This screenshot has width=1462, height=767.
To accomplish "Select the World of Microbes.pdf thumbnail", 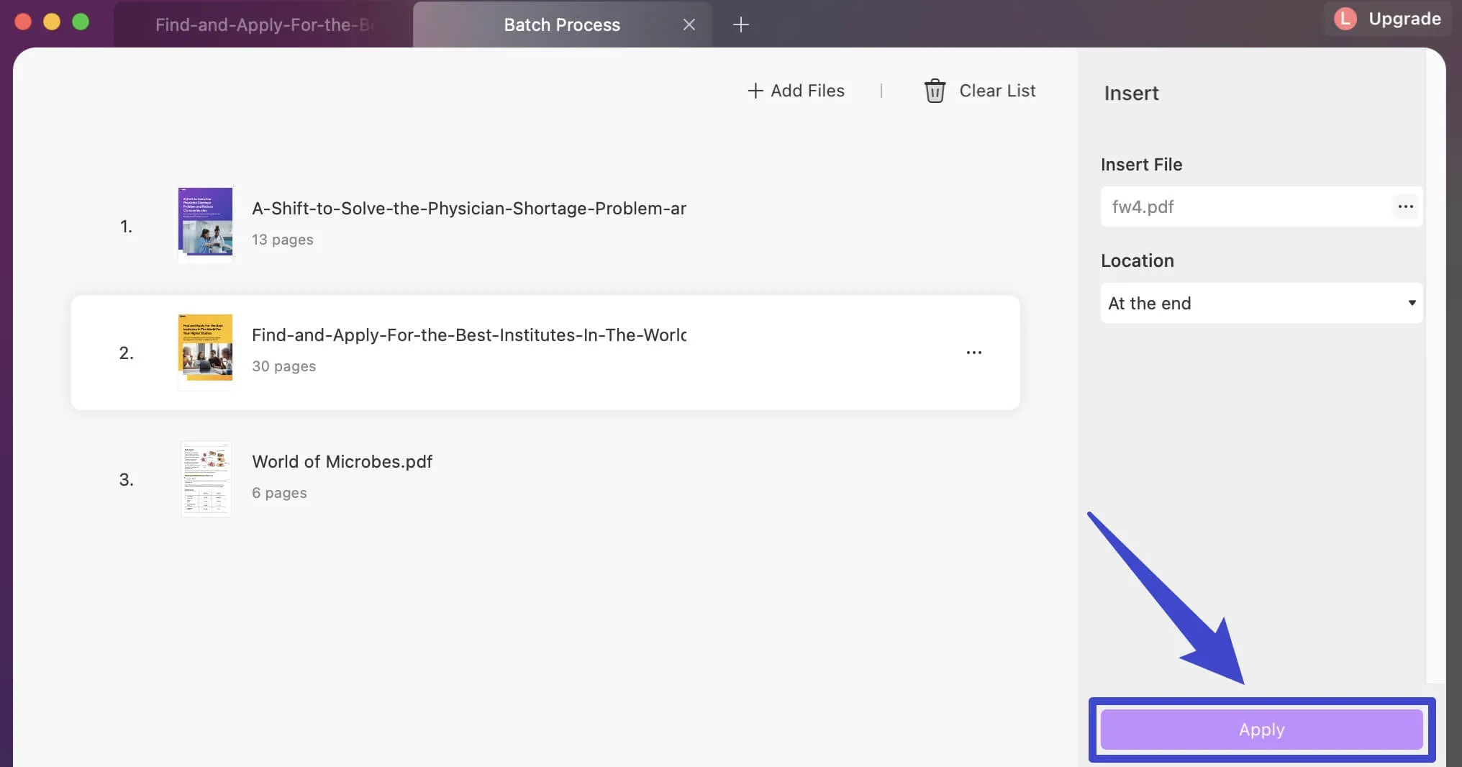I will point(206,479).
